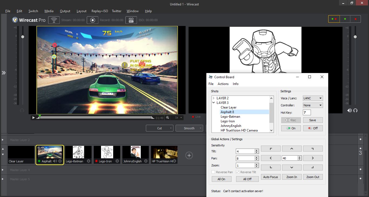The width and height of the screenshot is (369, 197).
Task: Select the red-and-green dot layout button
Action: point(334,19)
